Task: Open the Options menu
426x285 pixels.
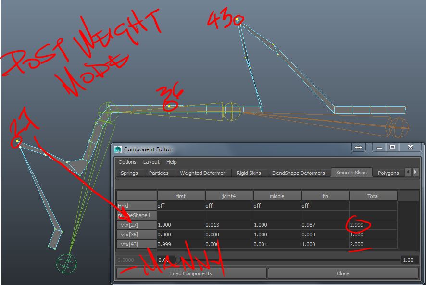Action: (x=127, y=162)
